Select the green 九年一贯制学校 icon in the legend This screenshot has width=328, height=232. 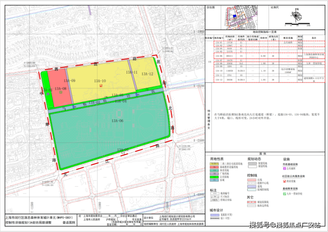pos(285,194)
